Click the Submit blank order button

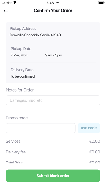(53, 176)
